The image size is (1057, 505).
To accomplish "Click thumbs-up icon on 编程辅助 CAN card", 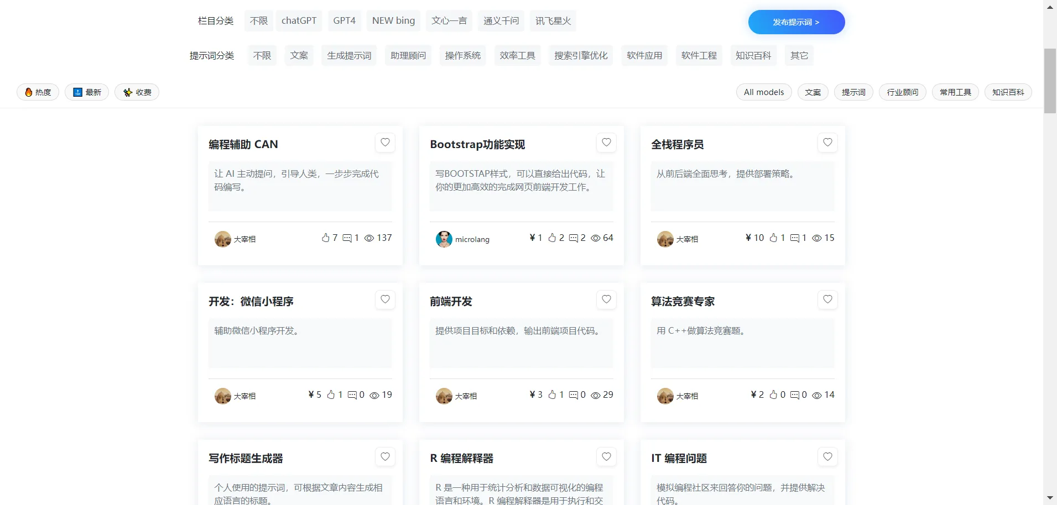I will point(325,238).
